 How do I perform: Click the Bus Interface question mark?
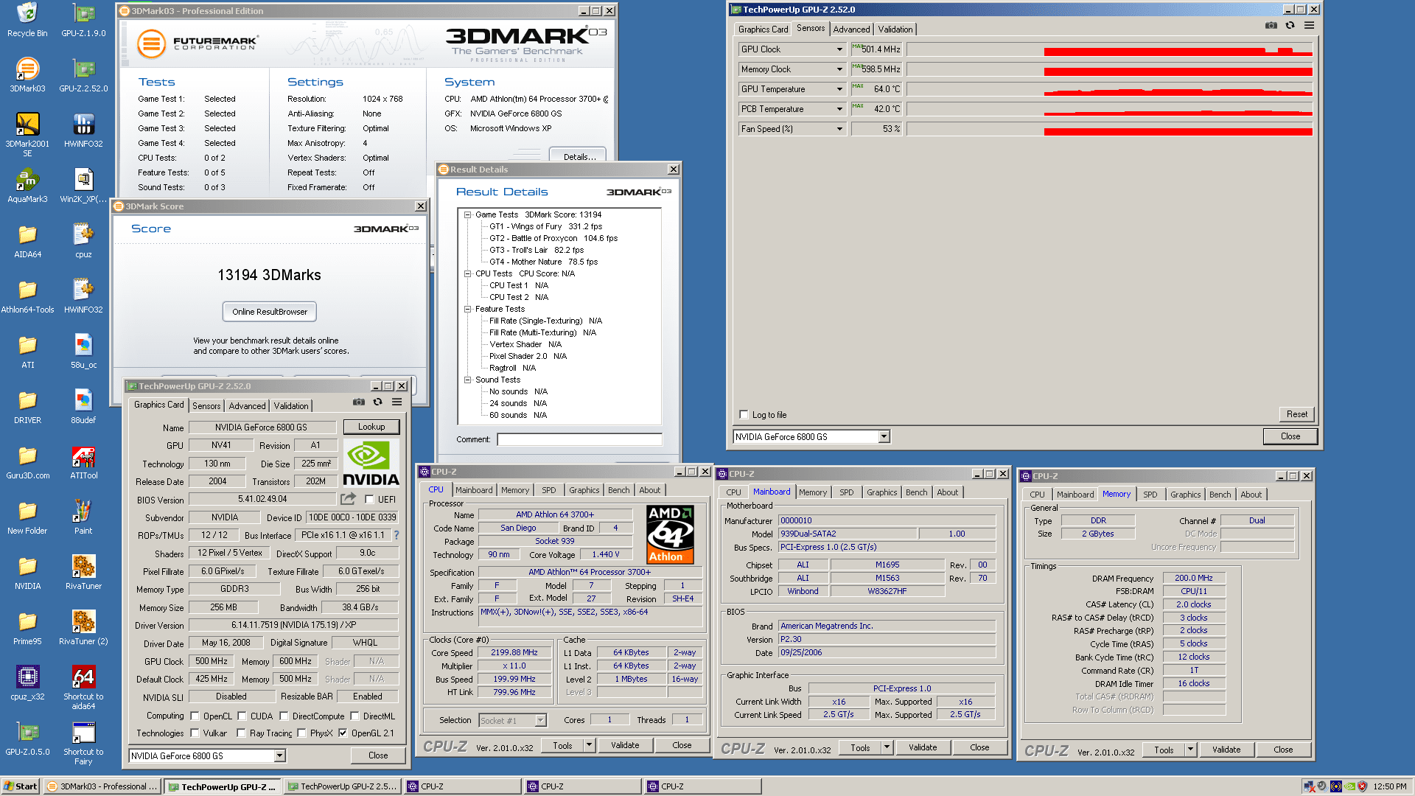pyautogui.click(x=396, y=535)
